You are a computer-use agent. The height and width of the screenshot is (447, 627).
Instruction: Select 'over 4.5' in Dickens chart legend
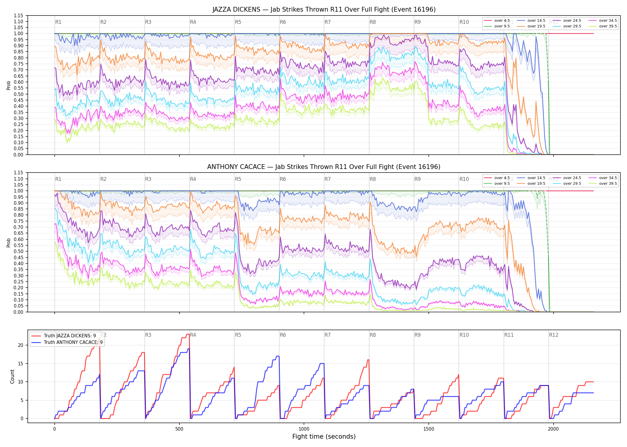tap(497, 21)
